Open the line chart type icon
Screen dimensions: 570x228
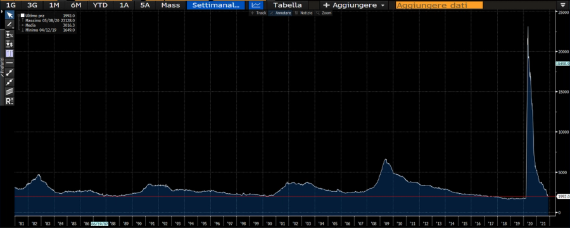(x=256, y=5)
